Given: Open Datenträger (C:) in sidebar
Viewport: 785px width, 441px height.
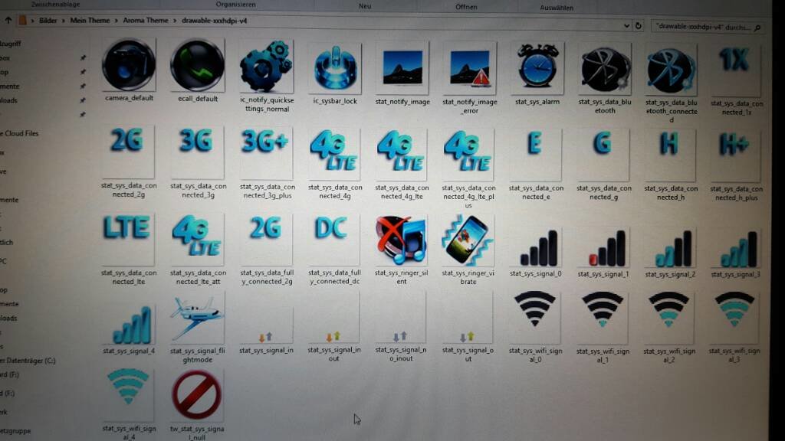Looking at the screenshot, I should [28, 361].
